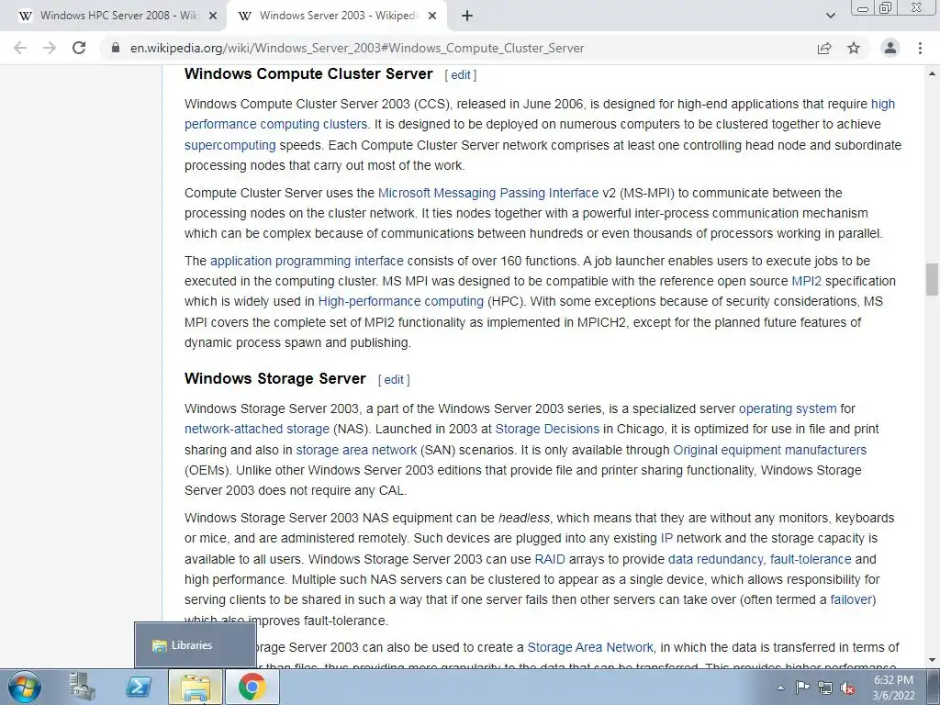
Task: Open the data redundancy link
Action: tap(716, 559)
